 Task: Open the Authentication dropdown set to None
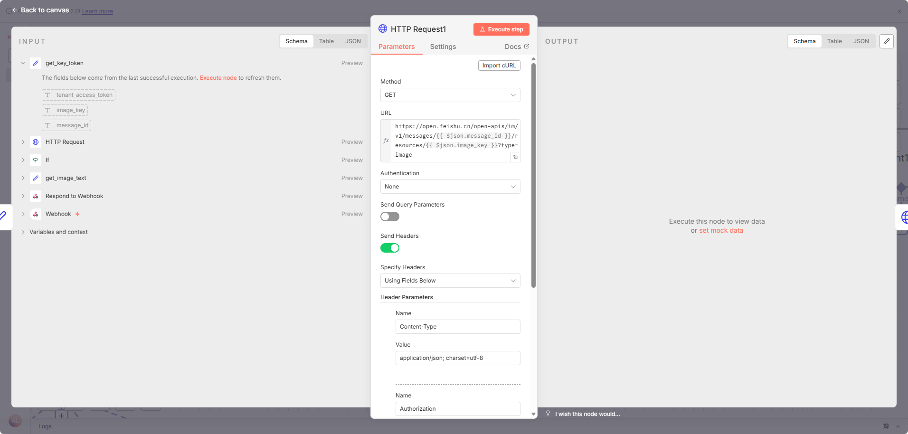click(450, 187)
